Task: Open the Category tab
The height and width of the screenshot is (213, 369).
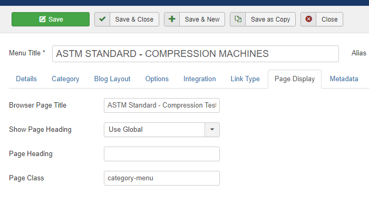Action: click(65, 79)
